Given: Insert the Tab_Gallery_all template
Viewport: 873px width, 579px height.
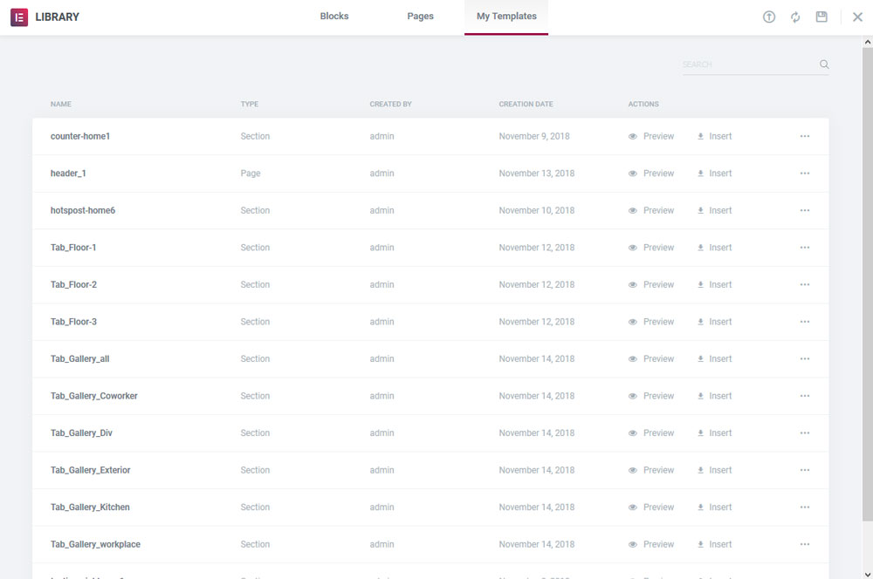Looking at the screenshot, I should coord(715,359).
